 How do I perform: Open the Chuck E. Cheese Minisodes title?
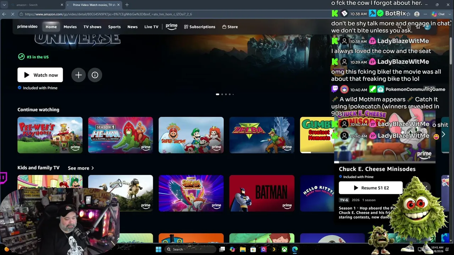point(377,169)
